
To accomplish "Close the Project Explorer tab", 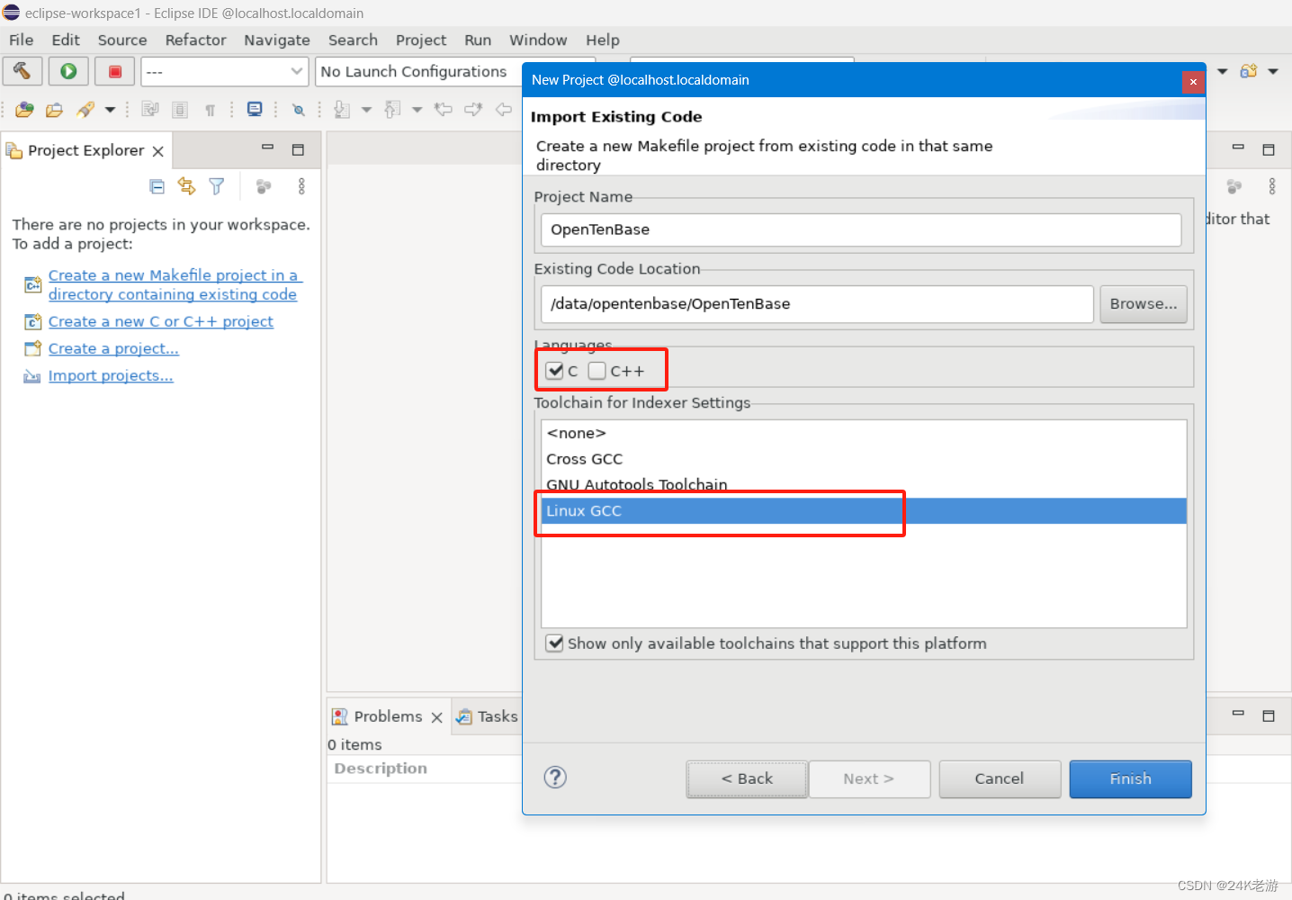I will 158,151.
